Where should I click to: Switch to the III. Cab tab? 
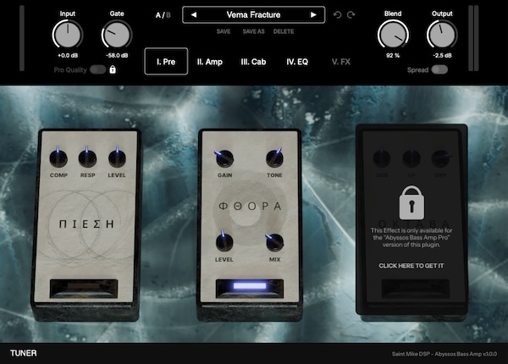pyautogui.click(x=253, y=62)
